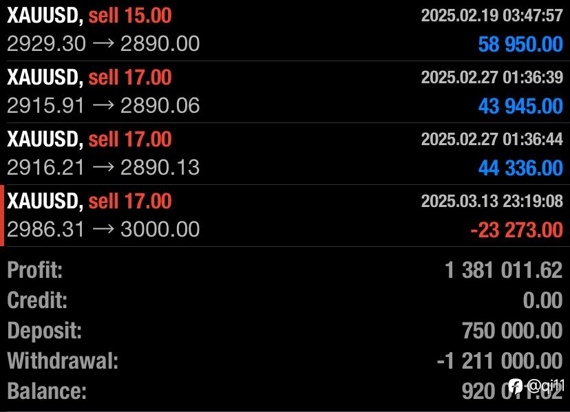The width and height of the screenshot is (570, 412).
Task: Click the red marker beside the last trade
Action: pyautogui.click(x=2, y=215)
